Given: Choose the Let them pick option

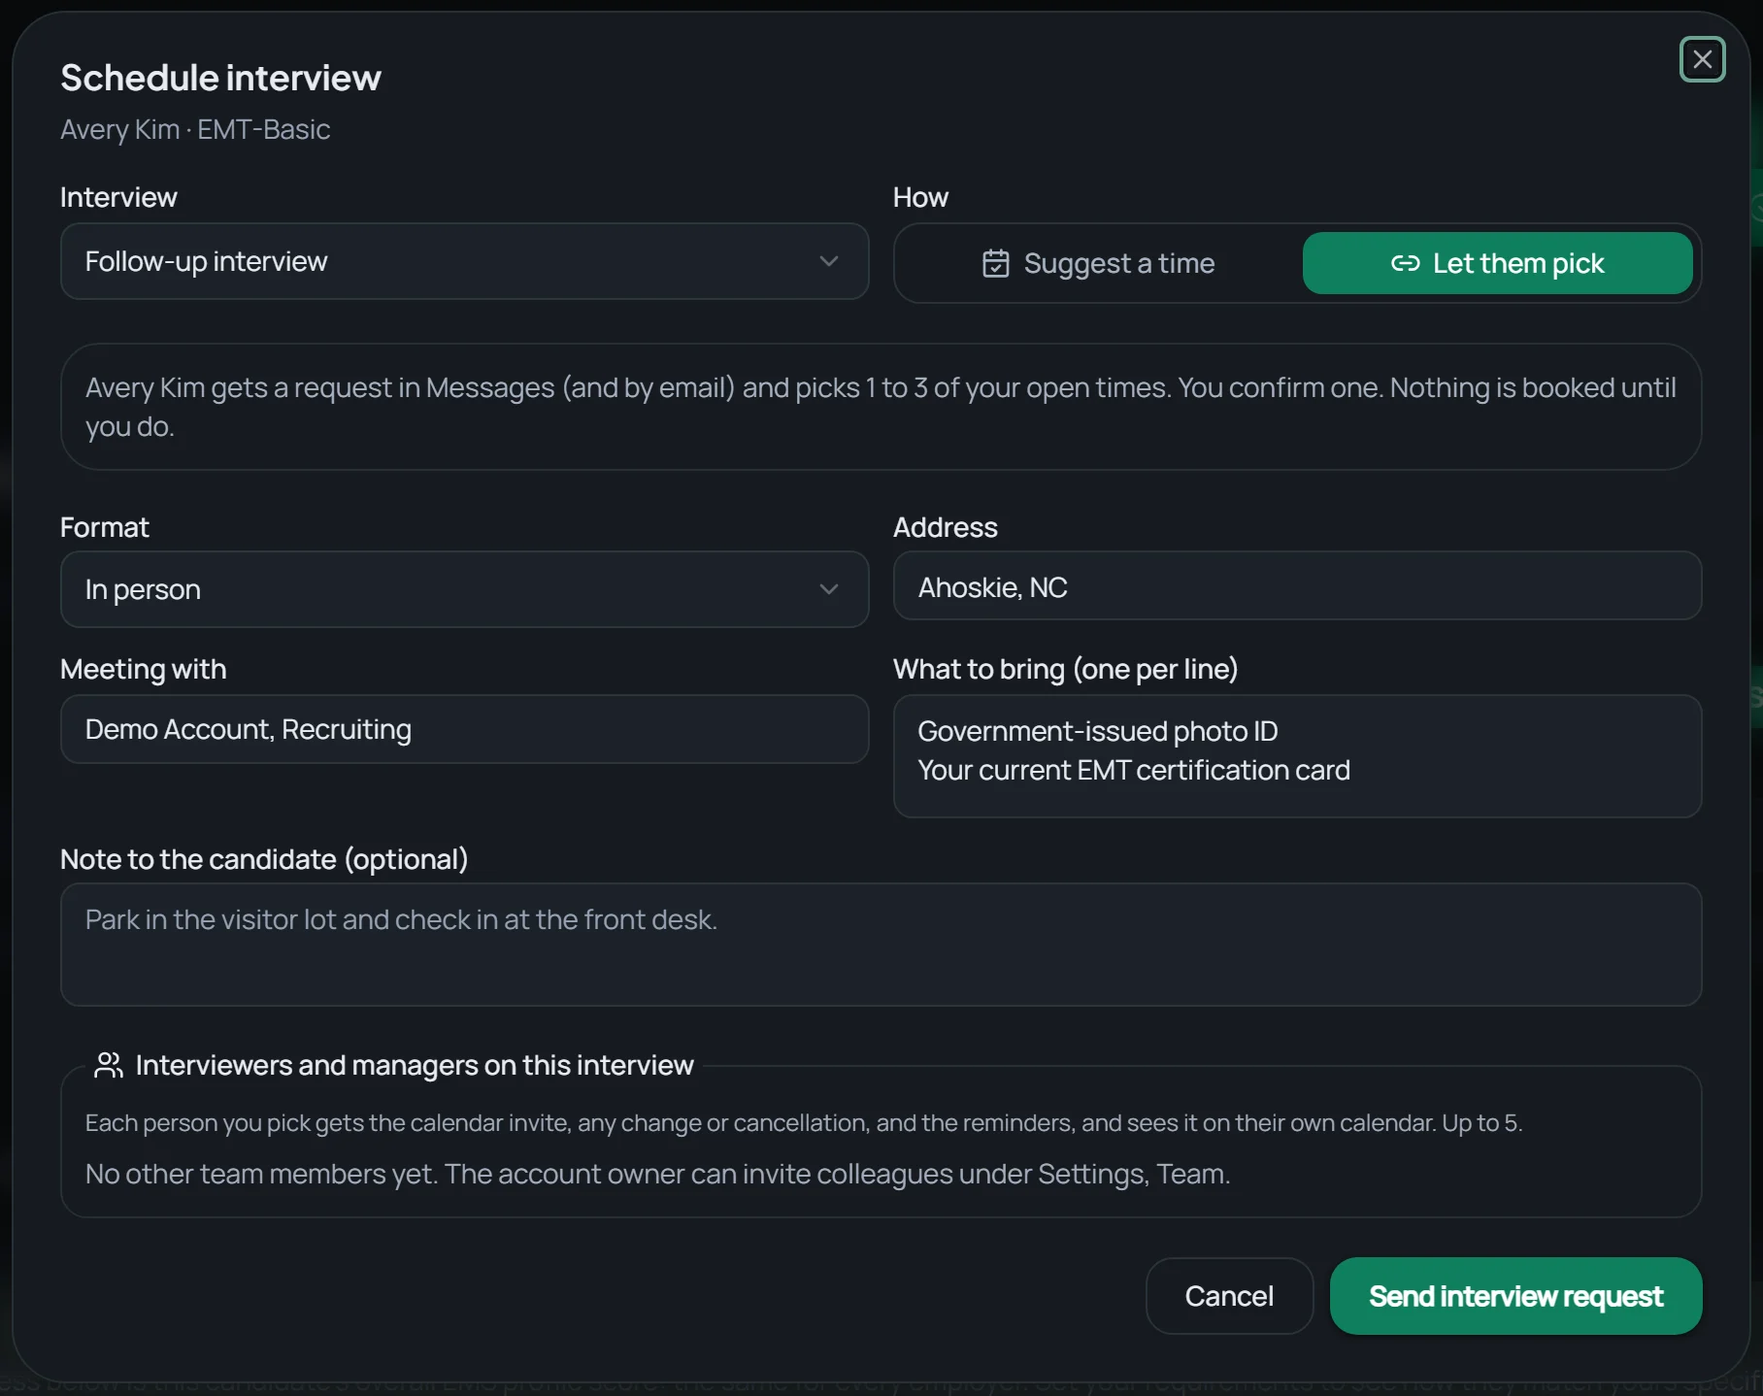Looking at the screenshot, I should coord(1497,263).
